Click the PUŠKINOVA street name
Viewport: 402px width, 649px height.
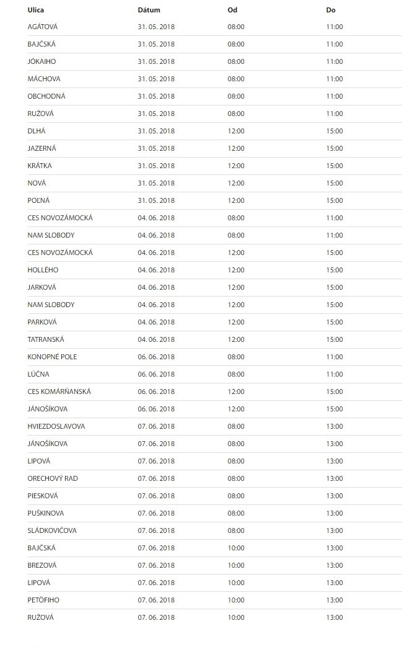click(x=46, y=514)
